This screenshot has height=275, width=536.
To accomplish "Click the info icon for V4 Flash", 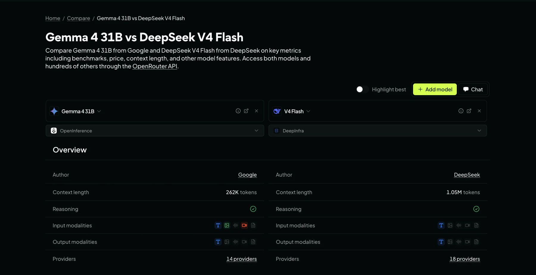I will 461,111.
